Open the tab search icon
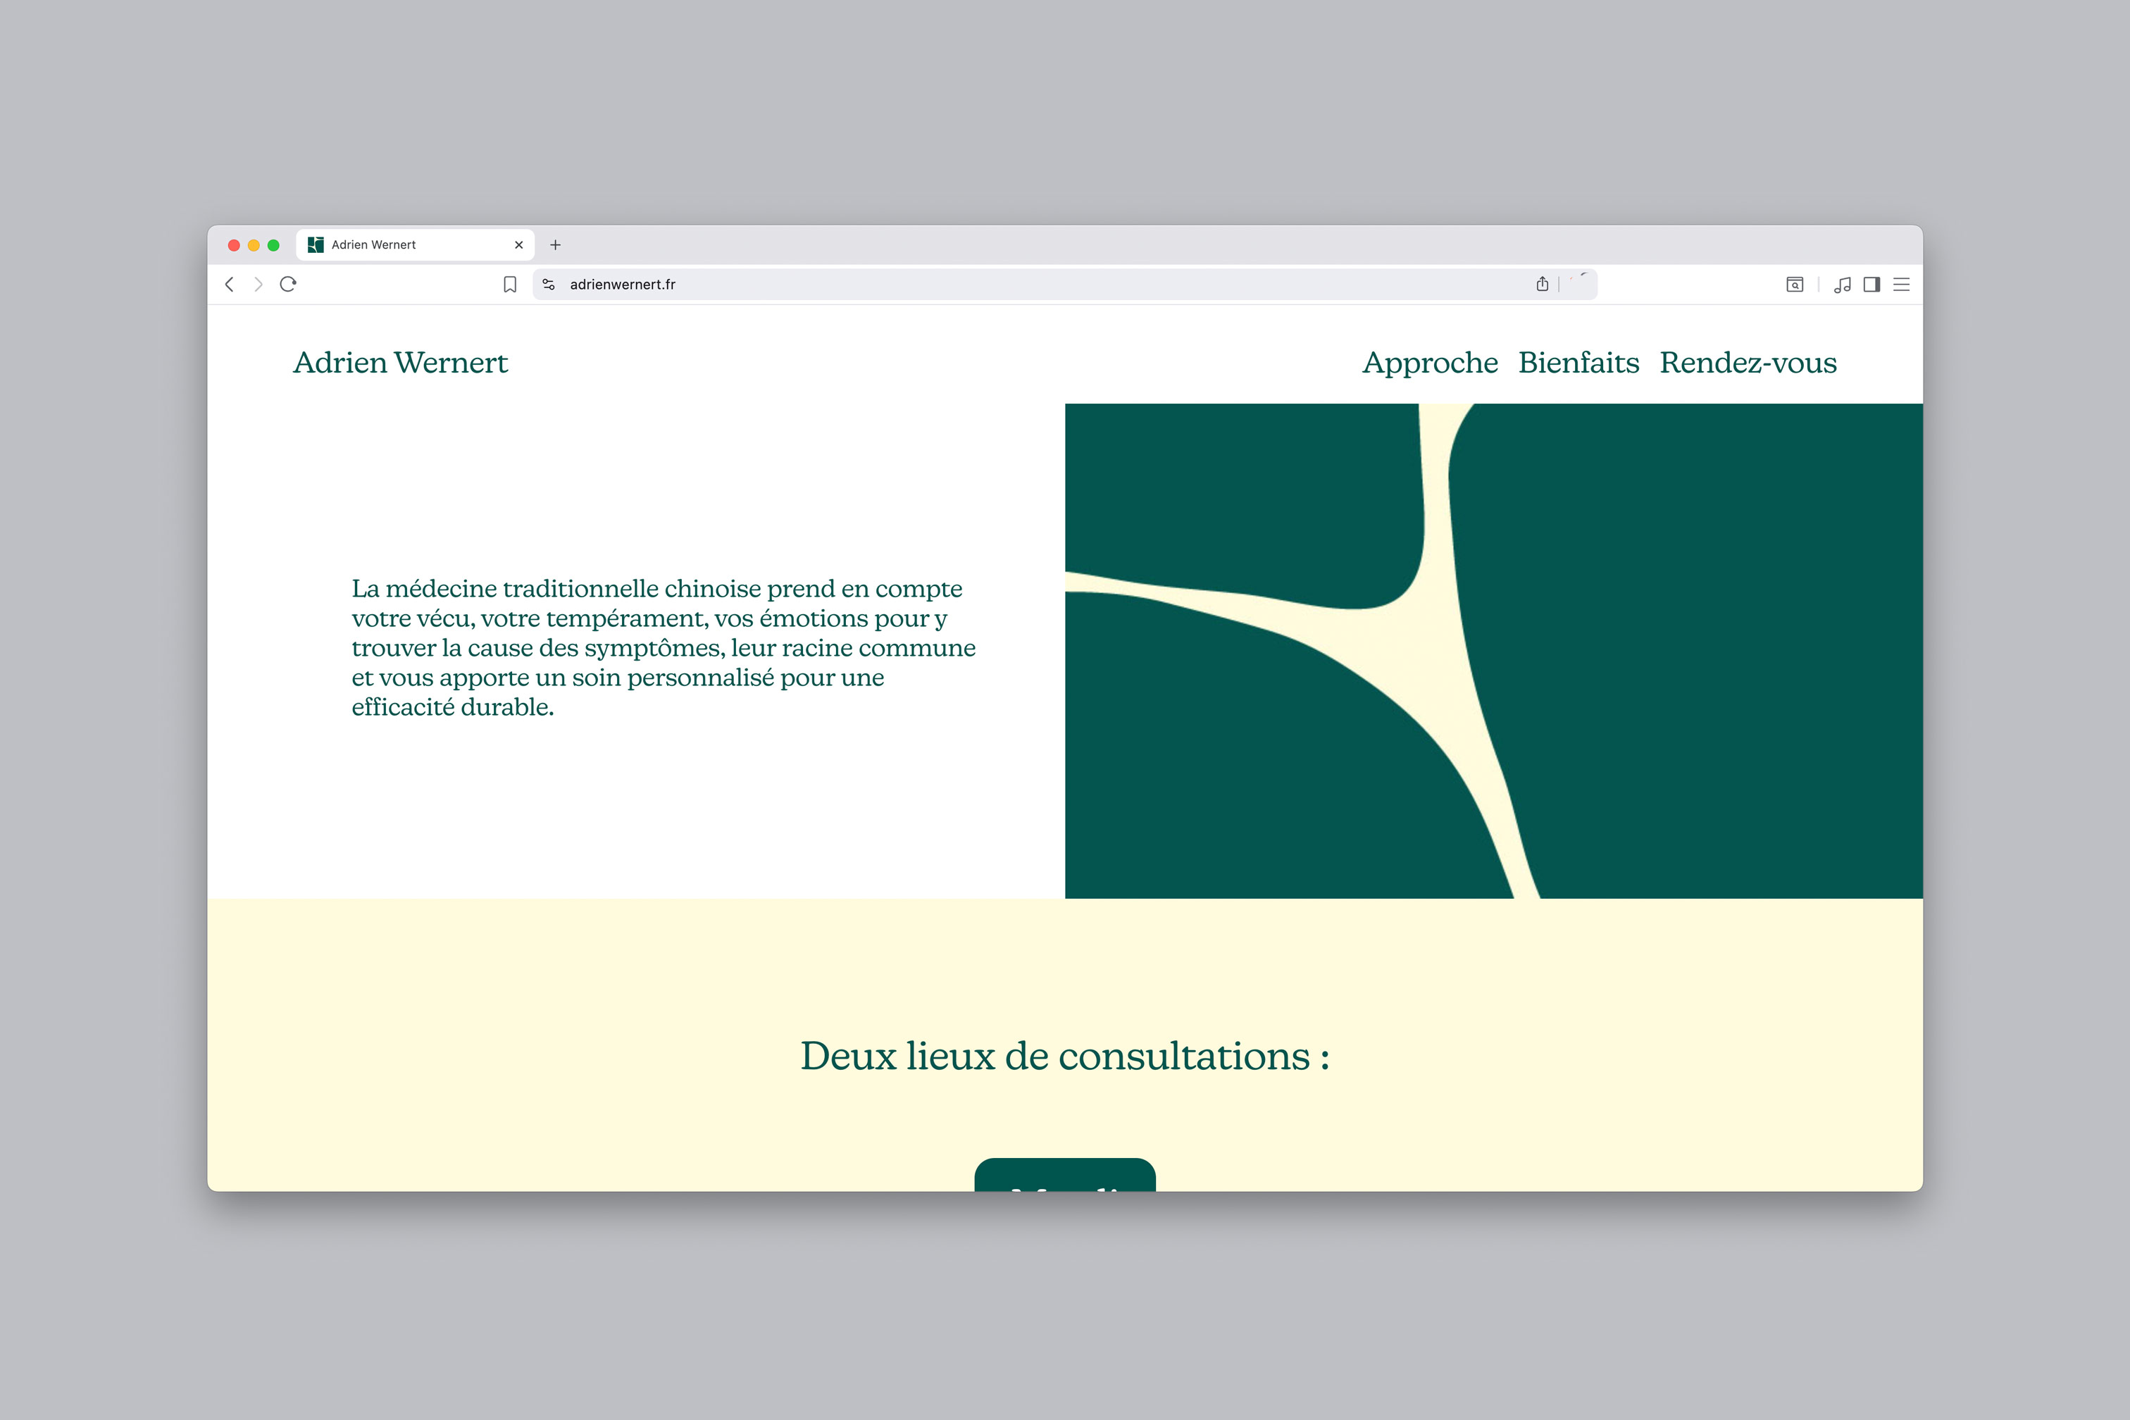 pyautogui.click(x=1794, y=285)
